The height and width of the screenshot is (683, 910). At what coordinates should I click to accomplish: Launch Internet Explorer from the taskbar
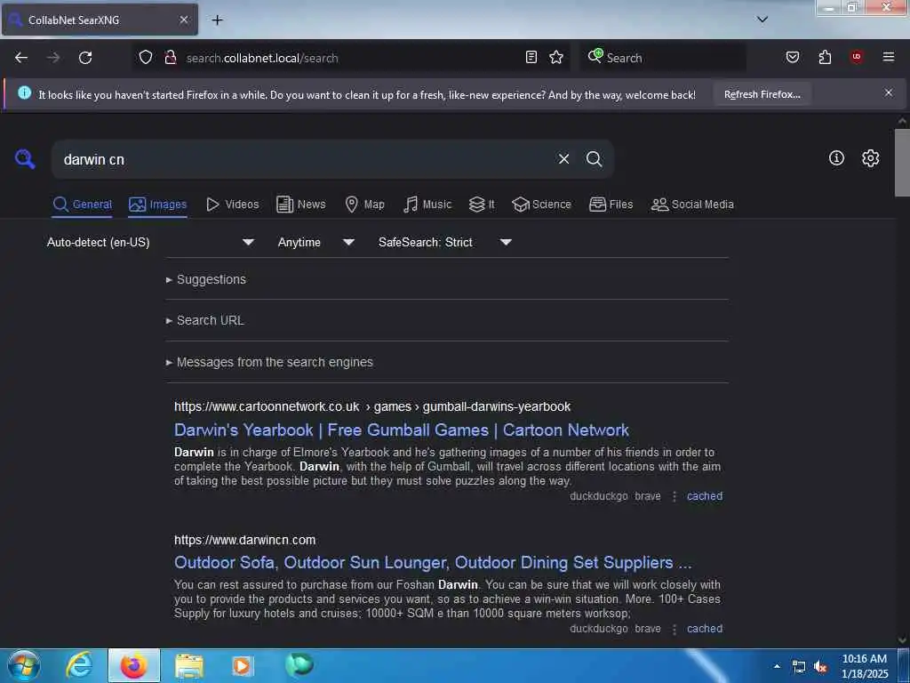coord(79,665)
